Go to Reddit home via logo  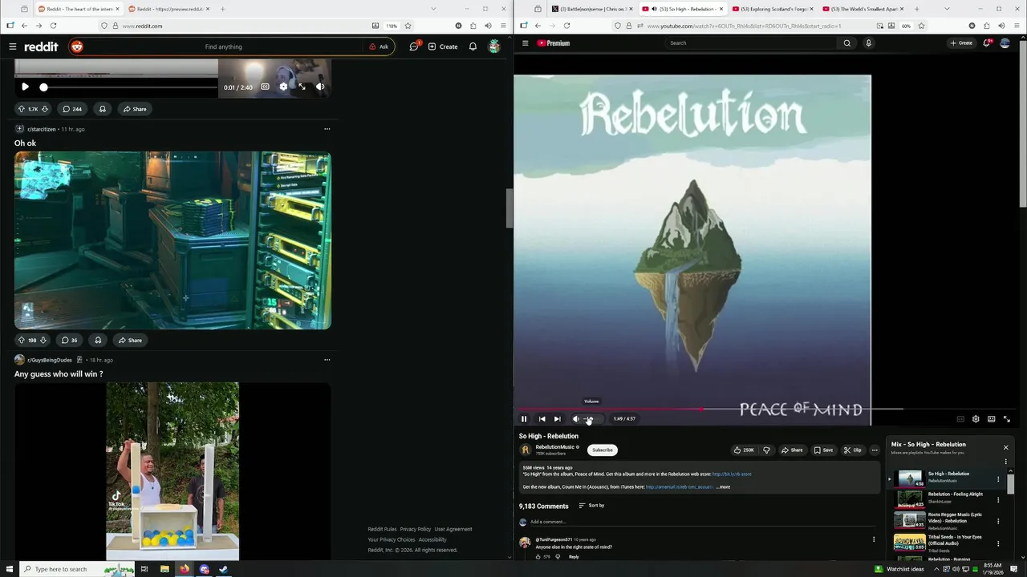click(x=41, y=46)
